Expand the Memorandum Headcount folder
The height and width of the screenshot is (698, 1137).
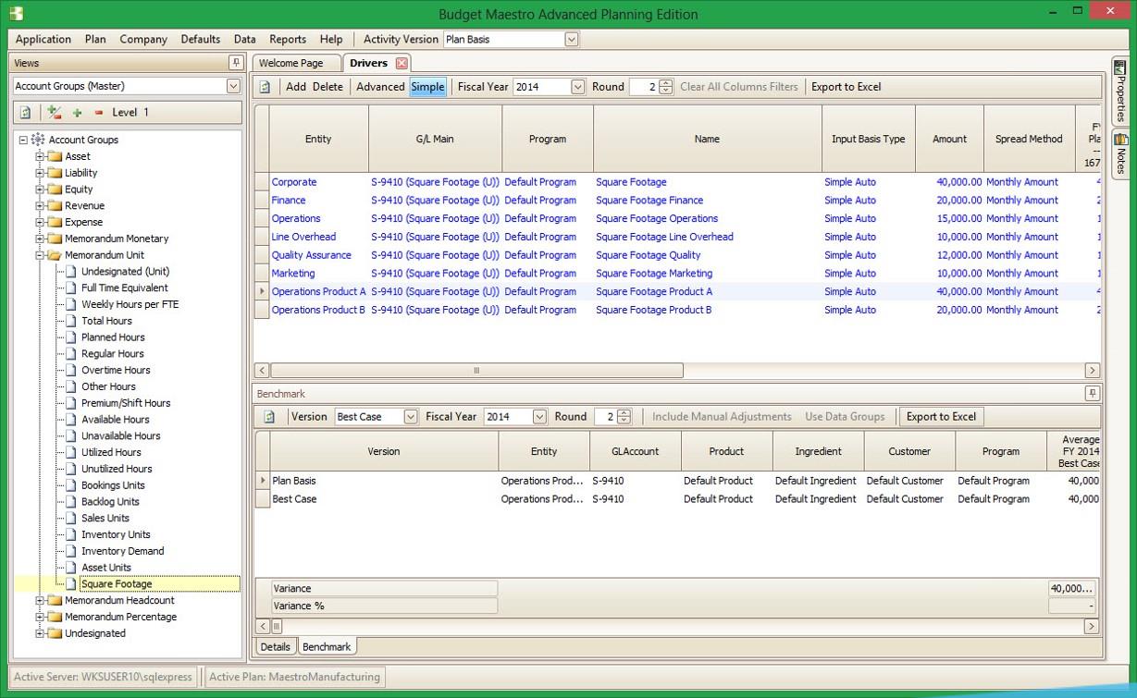click(x=40, y=601)
